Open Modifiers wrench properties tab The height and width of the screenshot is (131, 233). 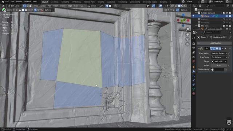[x=193, y=71]
